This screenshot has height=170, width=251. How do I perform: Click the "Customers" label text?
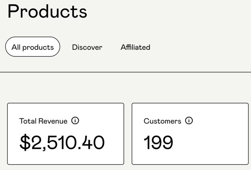tap(162, 121)
